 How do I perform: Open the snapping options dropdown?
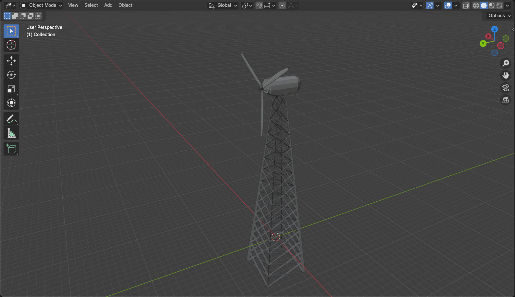click(x=270, y=5)
